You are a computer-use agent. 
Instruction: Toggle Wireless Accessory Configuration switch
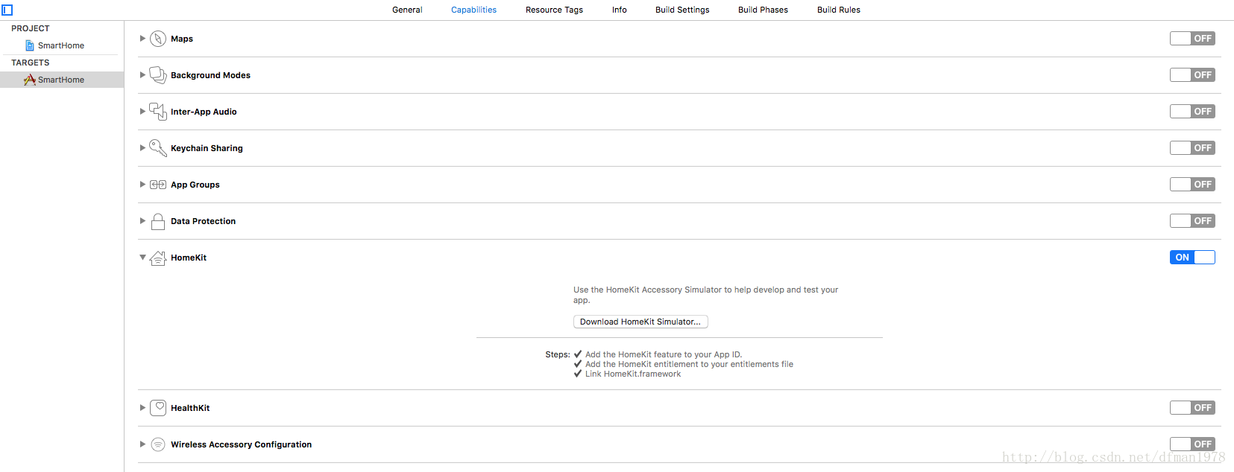tap(1192, 444)
